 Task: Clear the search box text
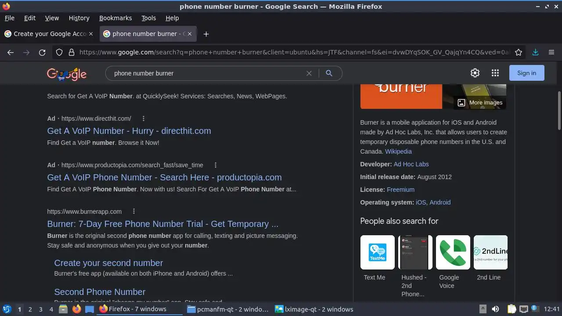coord(309,73)
